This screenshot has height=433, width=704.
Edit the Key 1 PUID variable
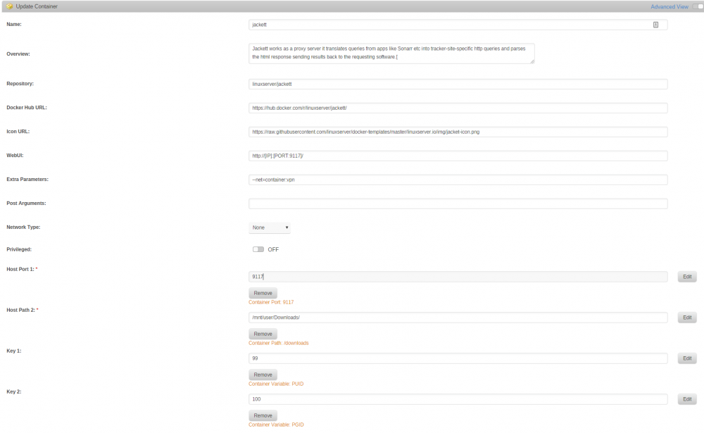[687, 358]
